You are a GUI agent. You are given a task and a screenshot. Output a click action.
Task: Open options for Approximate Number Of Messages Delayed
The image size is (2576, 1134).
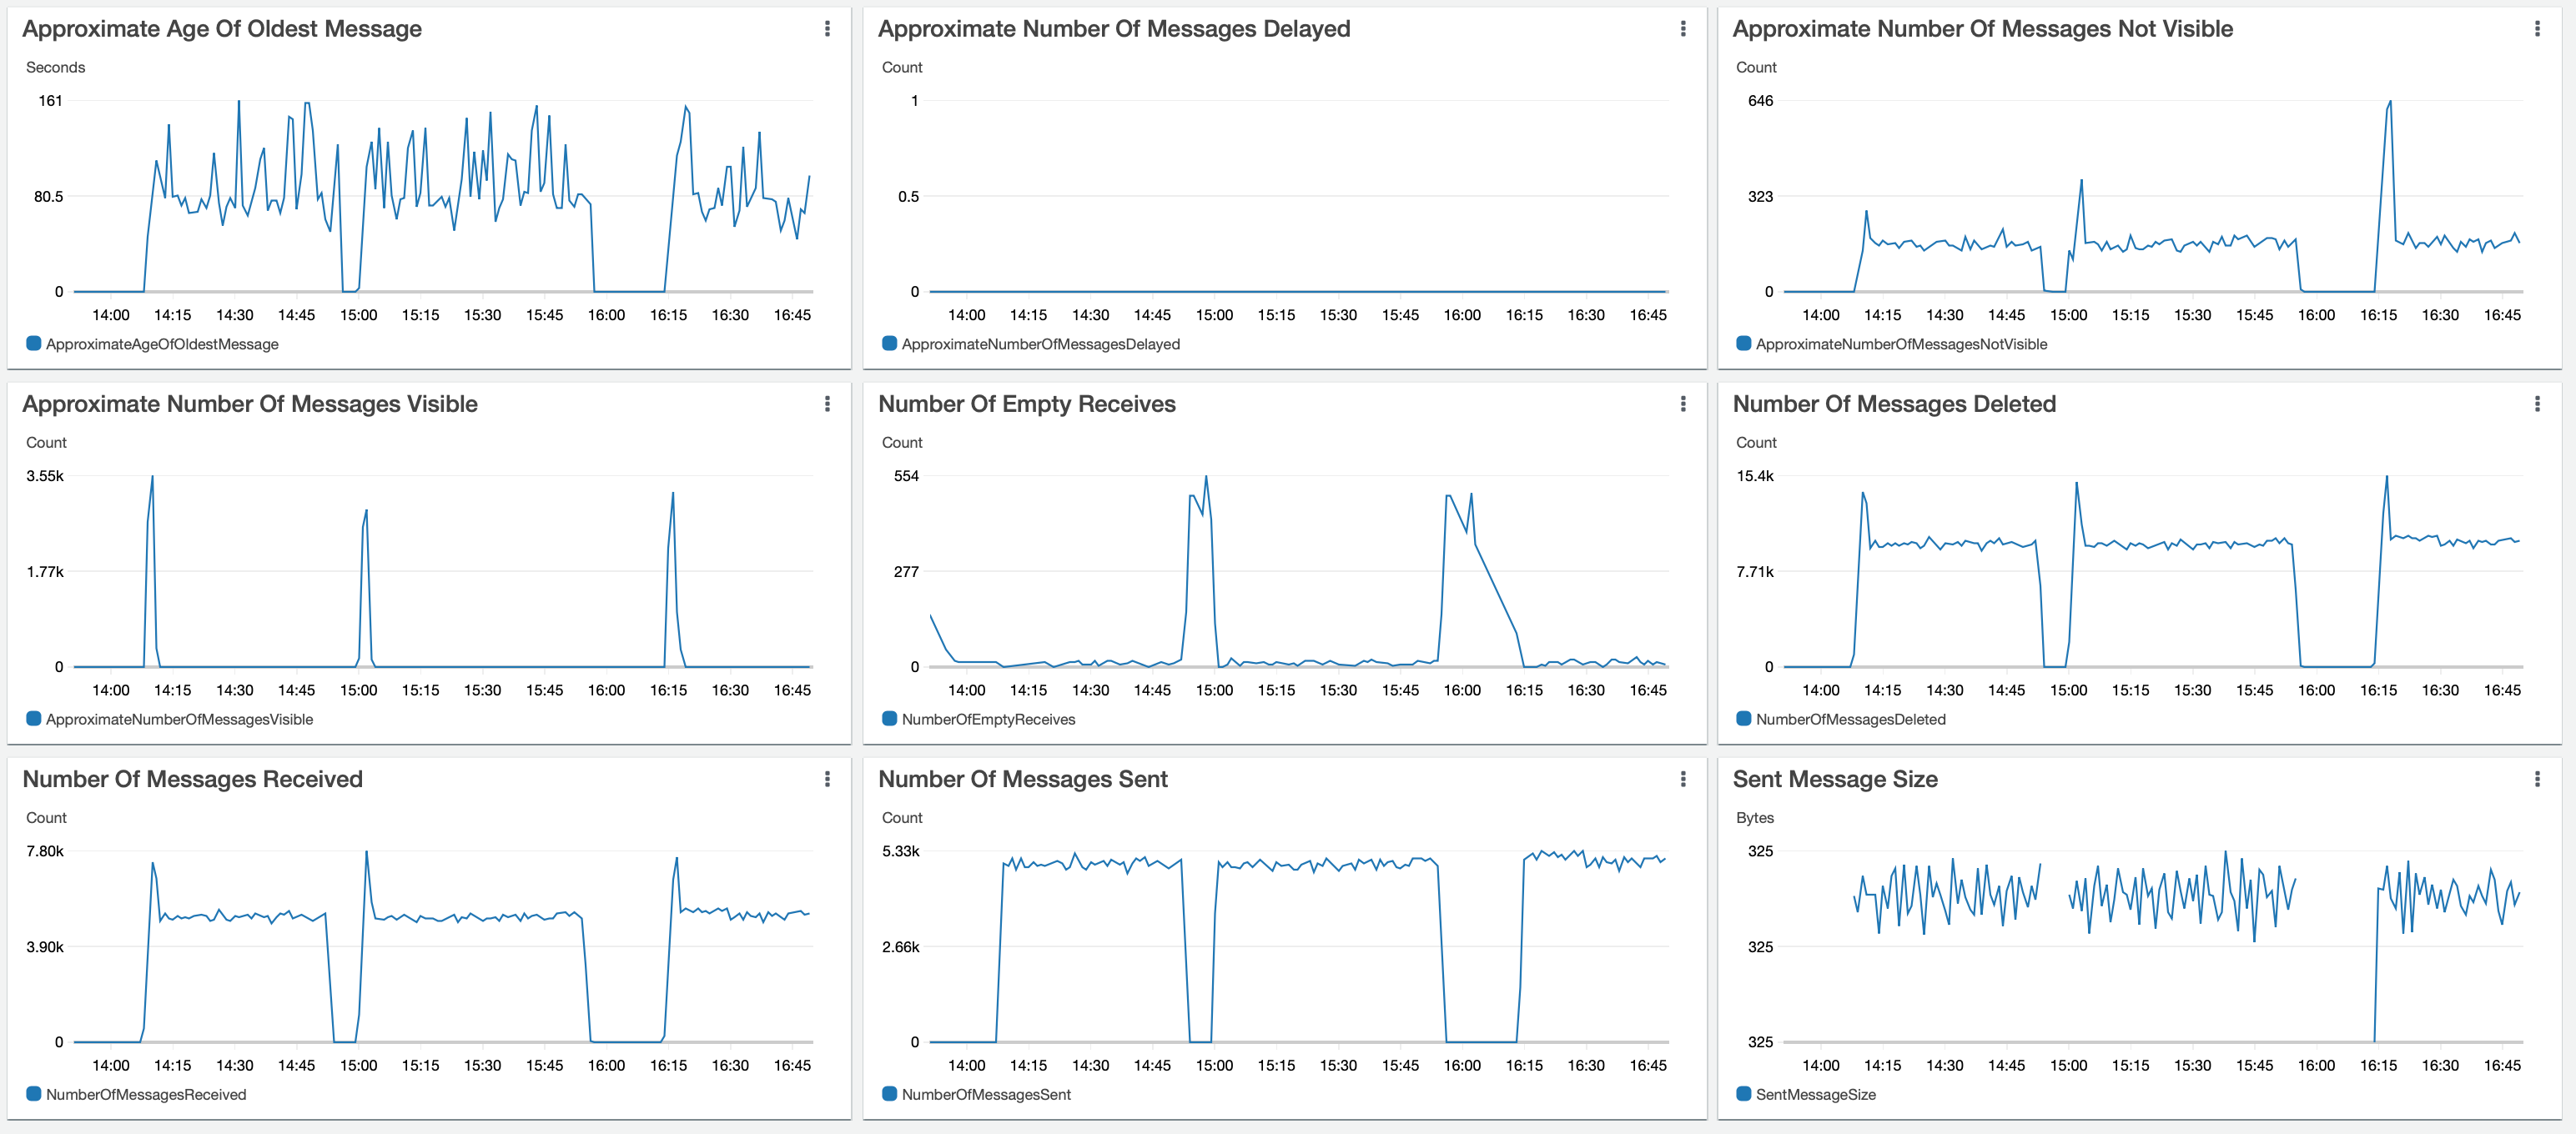click(x=1683, y=29)
